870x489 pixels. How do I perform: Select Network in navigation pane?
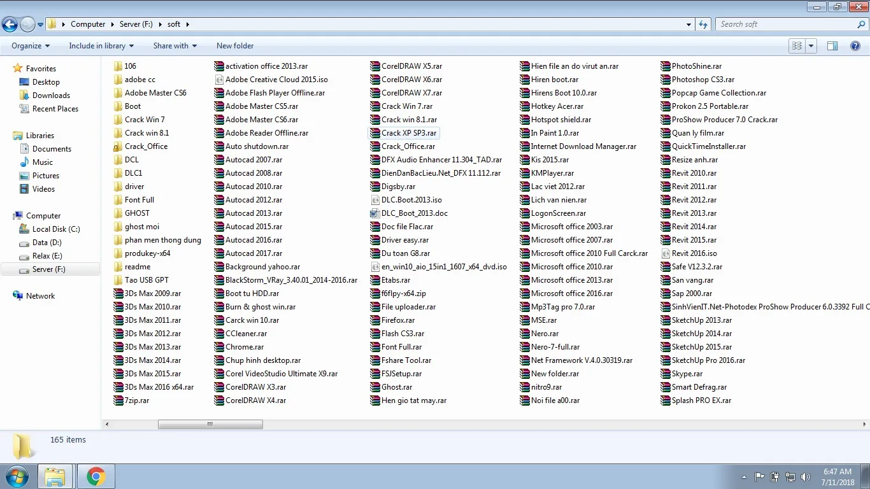pos(40,296)
